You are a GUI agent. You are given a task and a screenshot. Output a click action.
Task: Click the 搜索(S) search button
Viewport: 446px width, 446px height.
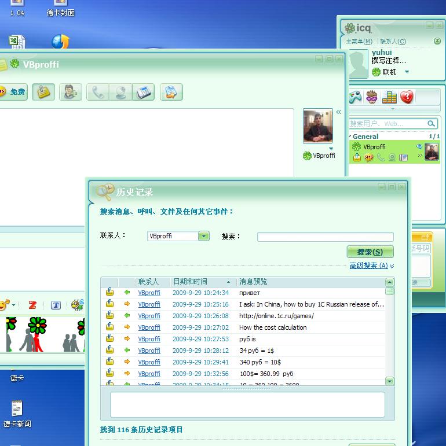click(370, 252)
